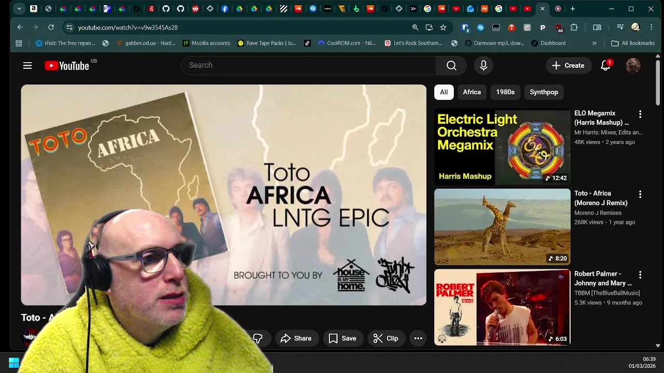Open YouTube account avatar menu

[633, 65]
